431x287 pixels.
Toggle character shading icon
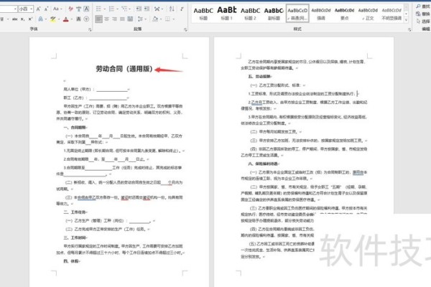(78, 19)
